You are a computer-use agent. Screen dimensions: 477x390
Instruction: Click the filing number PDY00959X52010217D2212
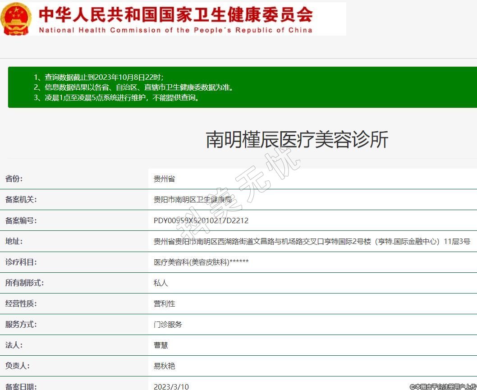pos(201,220)
